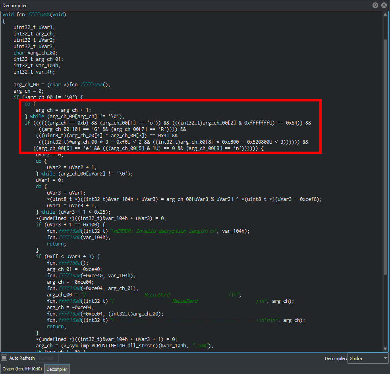Click 'char *arg_ch_00;' declaration
This screenshot has width=390, height=374.
click(36, 53)
